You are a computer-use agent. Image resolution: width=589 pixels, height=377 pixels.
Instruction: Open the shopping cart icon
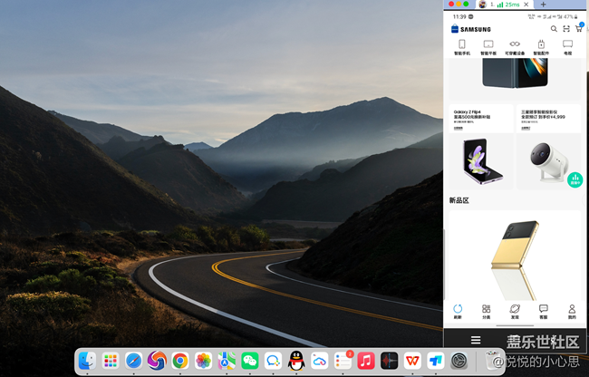click(578, 29)
